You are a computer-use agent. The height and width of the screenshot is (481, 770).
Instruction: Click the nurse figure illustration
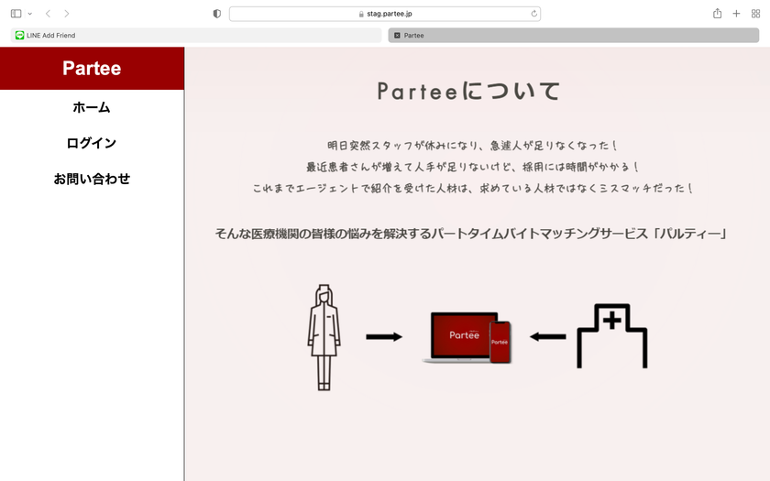[x=324, y=337]
